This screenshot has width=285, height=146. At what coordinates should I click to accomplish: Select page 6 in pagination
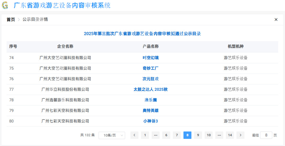click(166, 135)
